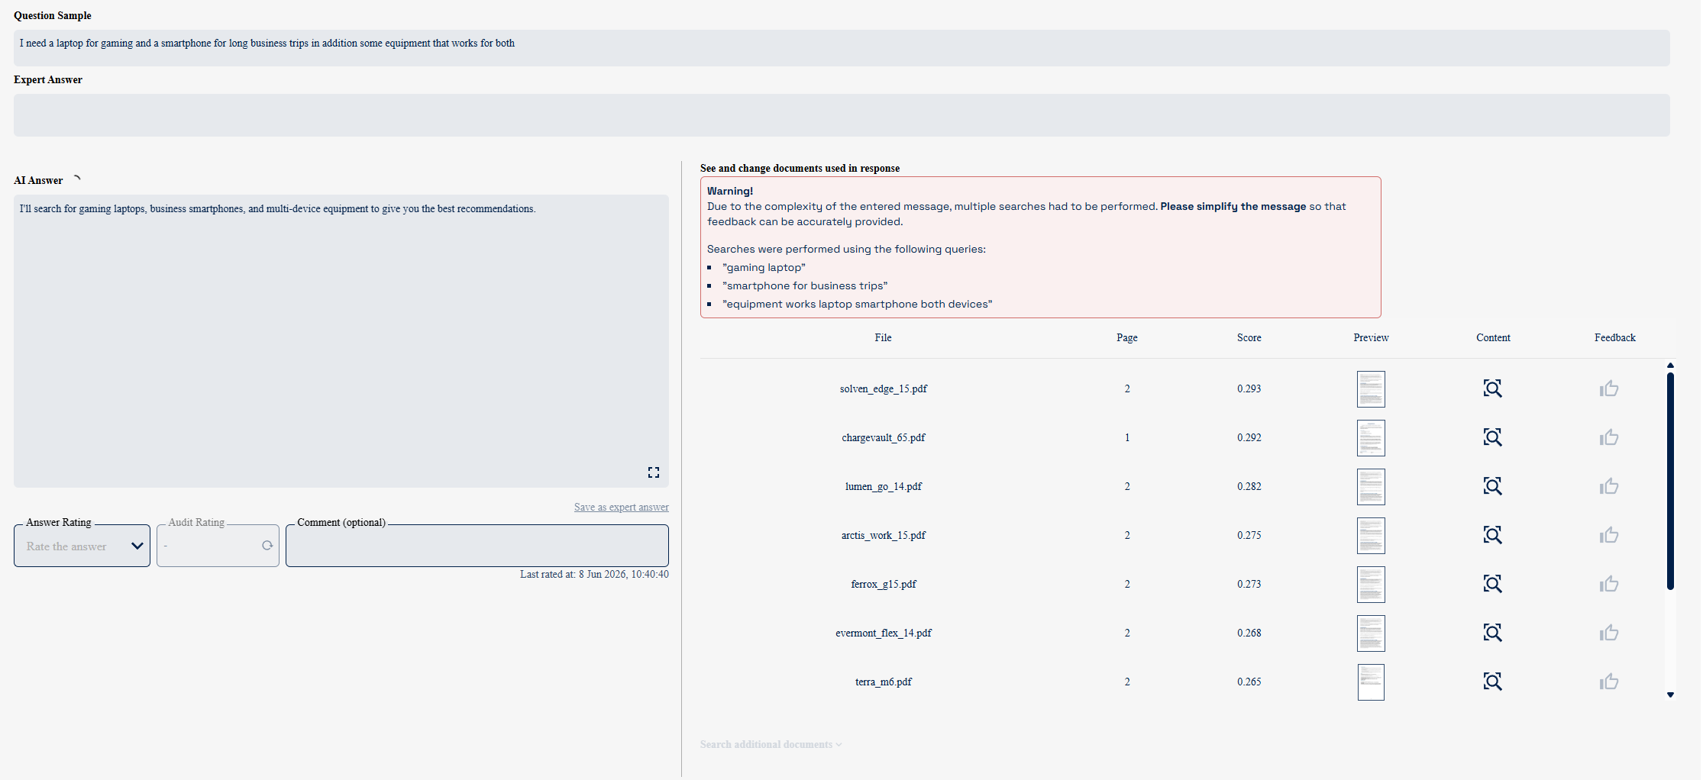Click the 0.292 score value
The width and height of the screenshot is (1703, 780).
[x=1249, y=438]
